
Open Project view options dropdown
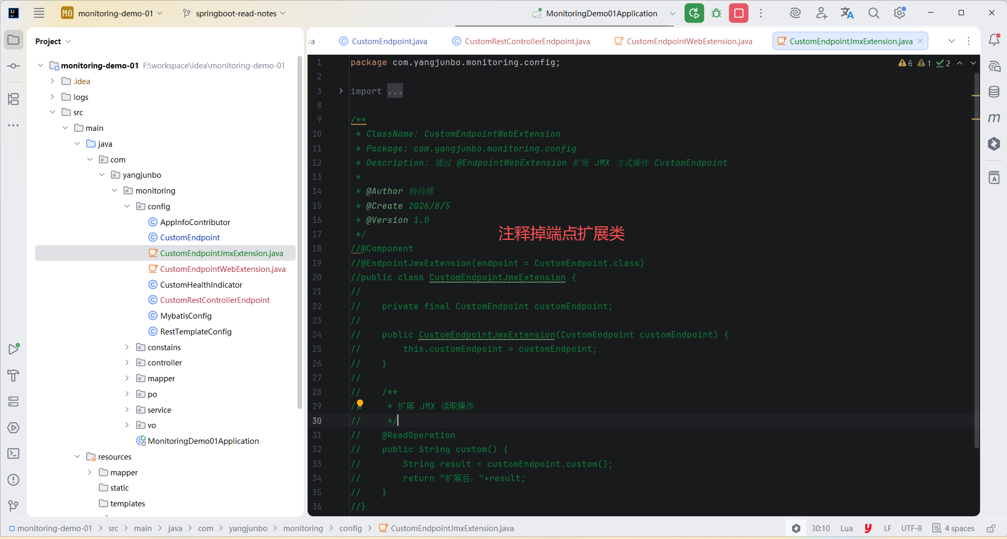coord(68,42)
